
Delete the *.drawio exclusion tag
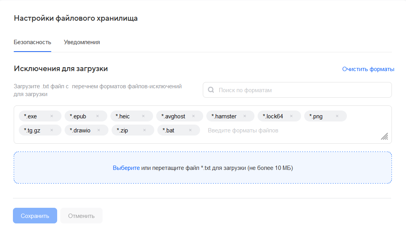pyautogui.click(x=99, y=130)
